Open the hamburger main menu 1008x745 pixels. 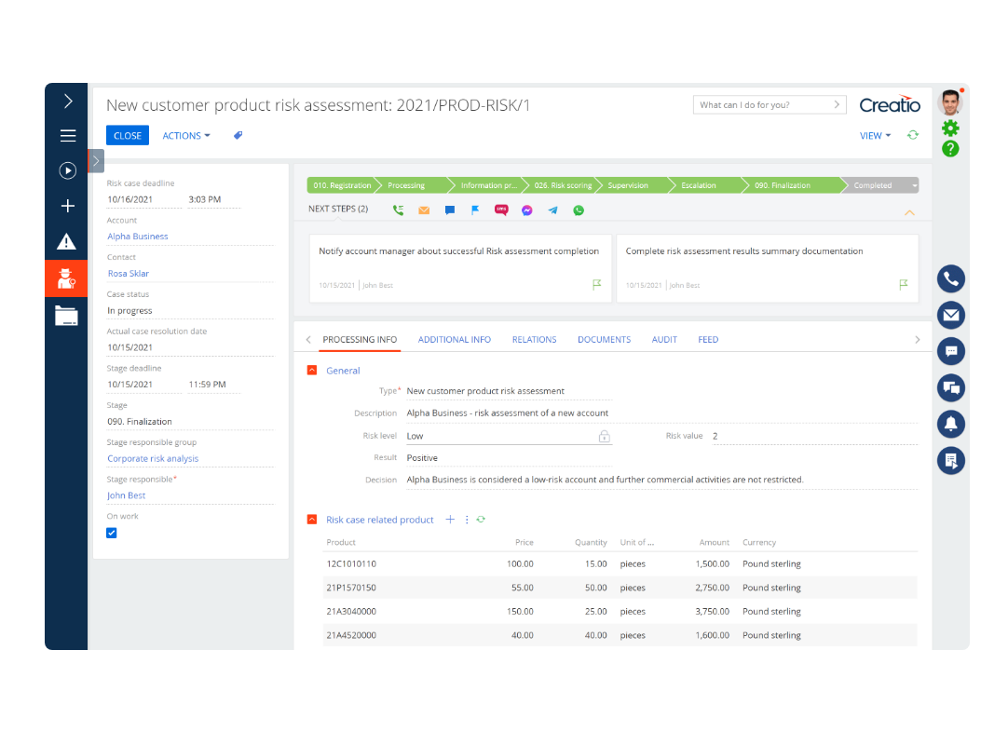click(x=67, y=136)
